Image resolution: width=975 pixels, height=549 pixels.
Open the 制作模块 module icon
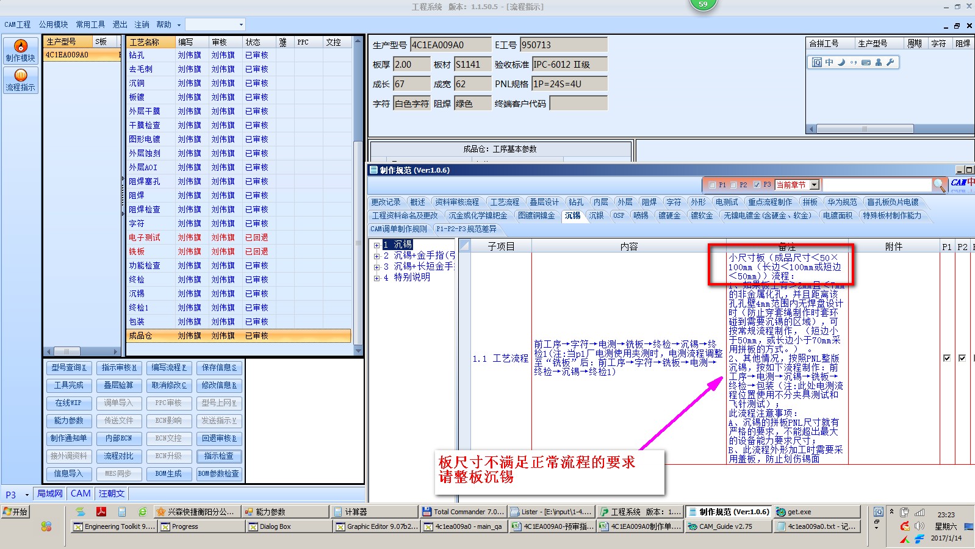click(x=21, y=50)
